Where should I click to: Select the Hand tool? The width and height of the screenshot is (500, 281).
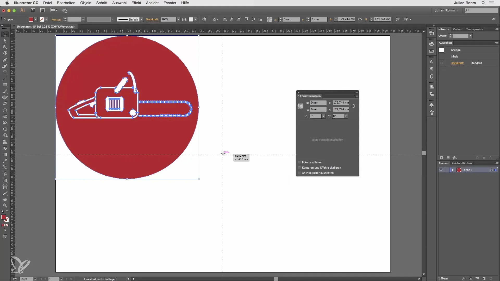pyautogui.click(x=5, y=199)
